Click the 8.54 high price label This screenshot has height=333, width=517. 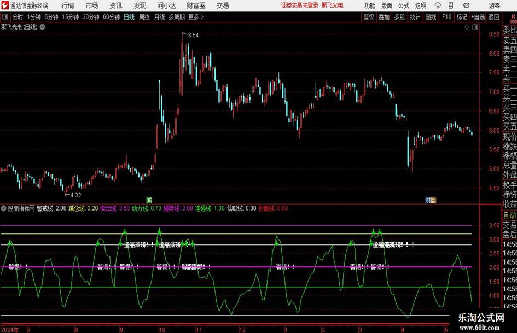193,35
